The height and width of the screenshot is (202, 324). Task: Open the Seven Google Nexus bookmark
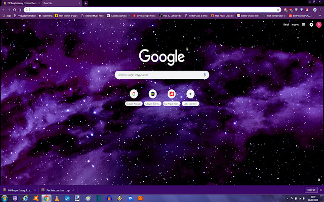click(x=144, y=16)
